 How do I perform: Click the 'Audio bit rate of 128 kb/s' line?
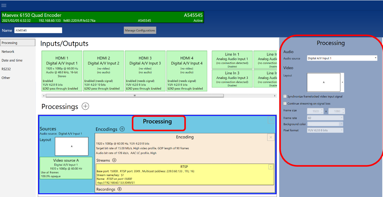(126, 153)
